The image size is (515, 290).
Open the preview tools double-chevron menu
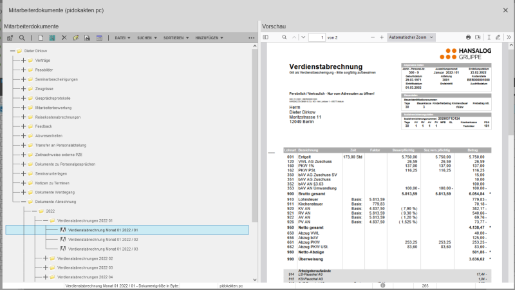[x=509, y=37]
